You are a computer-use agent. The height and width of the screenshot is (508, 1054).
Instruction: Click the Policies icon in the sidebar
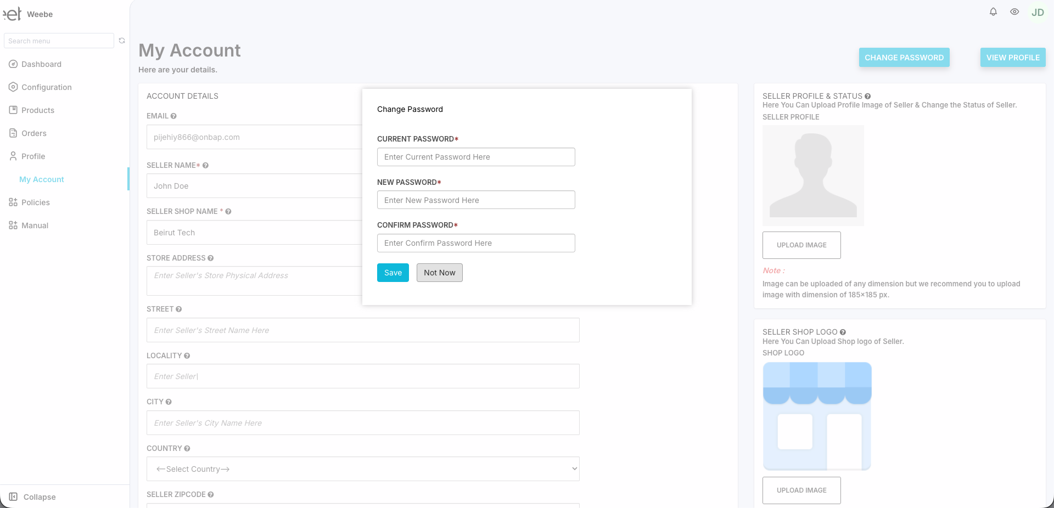[x=13, y=202]
